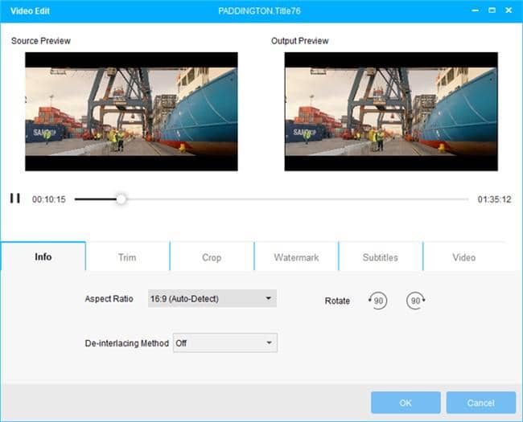Click the Rotate label
Image resolution: width=523 pixels, height=422 pixels.
point(337,301)
